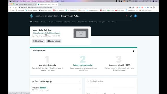Open the Chrome History menu
This screenshot has width=167, height=94.
click(34, 1)
